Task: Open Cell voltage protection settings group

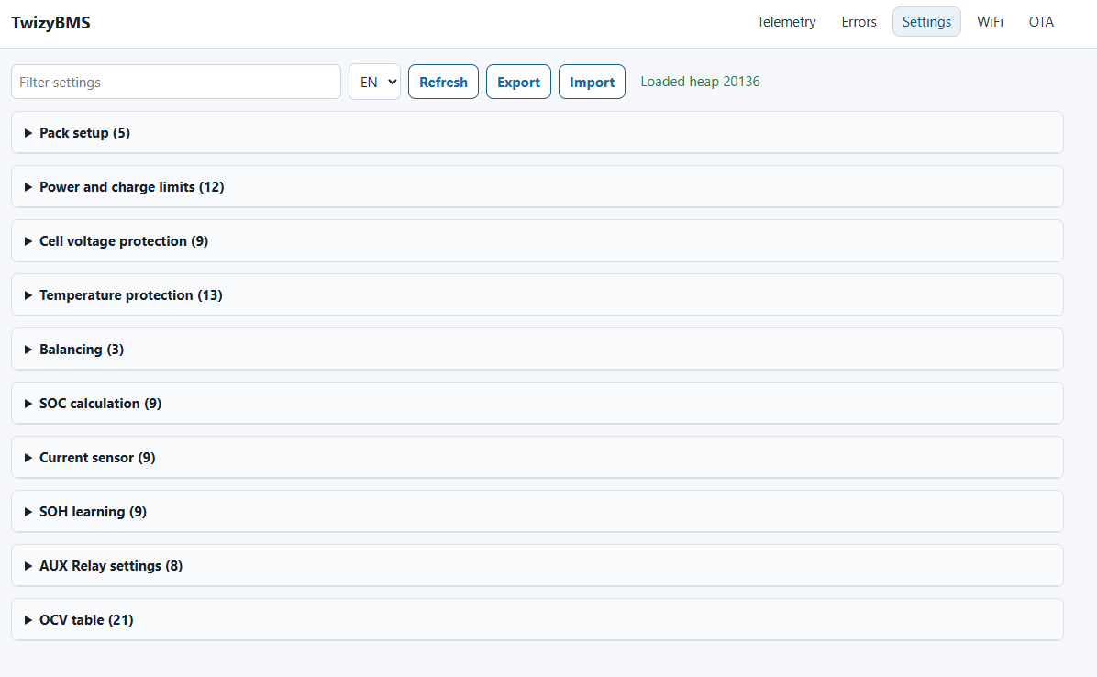Action: [x=537, y=241]
